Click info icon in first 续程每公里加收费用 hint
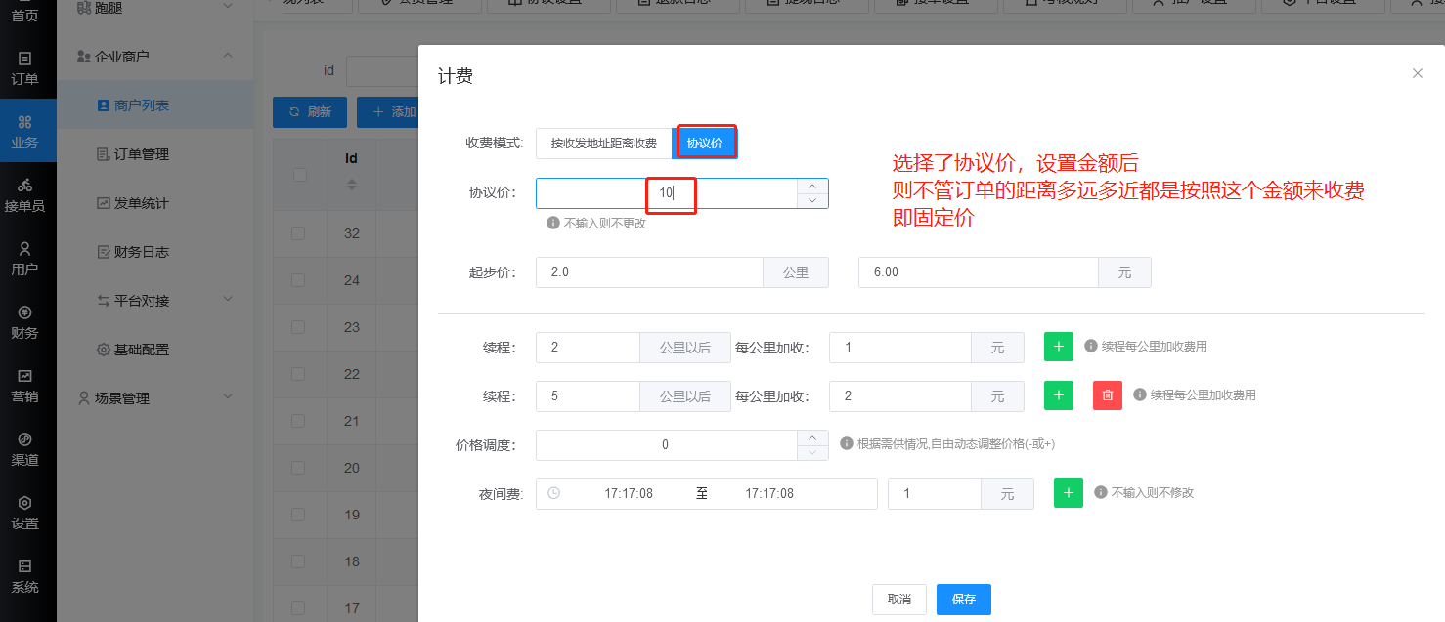 (1091, 346)
